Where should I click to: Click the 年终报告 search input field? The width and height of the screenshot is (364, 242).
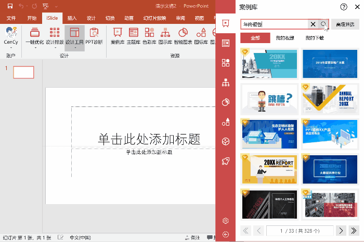[274, 24]
